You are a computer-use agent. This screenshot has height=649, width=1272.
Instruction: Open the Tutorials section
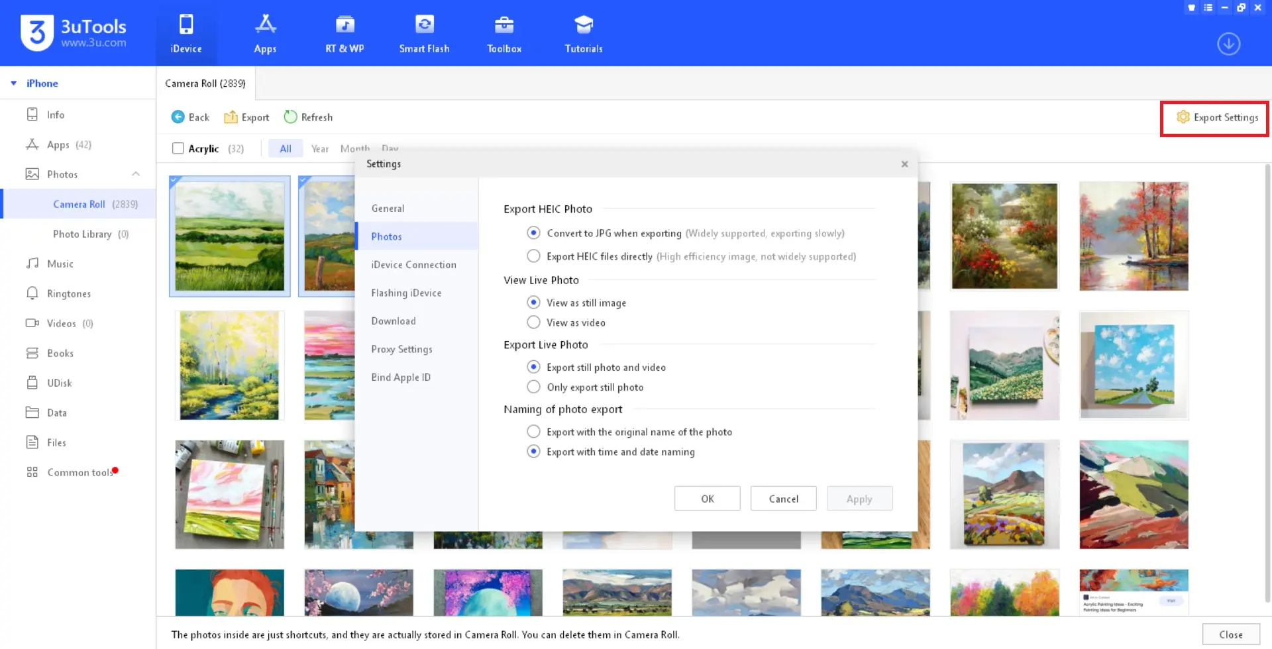coord(584,33)
